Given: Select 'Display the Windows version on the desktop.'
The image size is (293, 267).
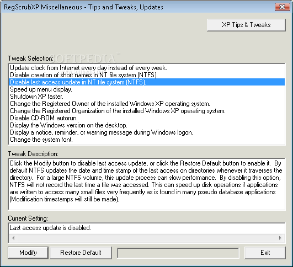Looking at the screenshot, I should (x=147, y=125).
